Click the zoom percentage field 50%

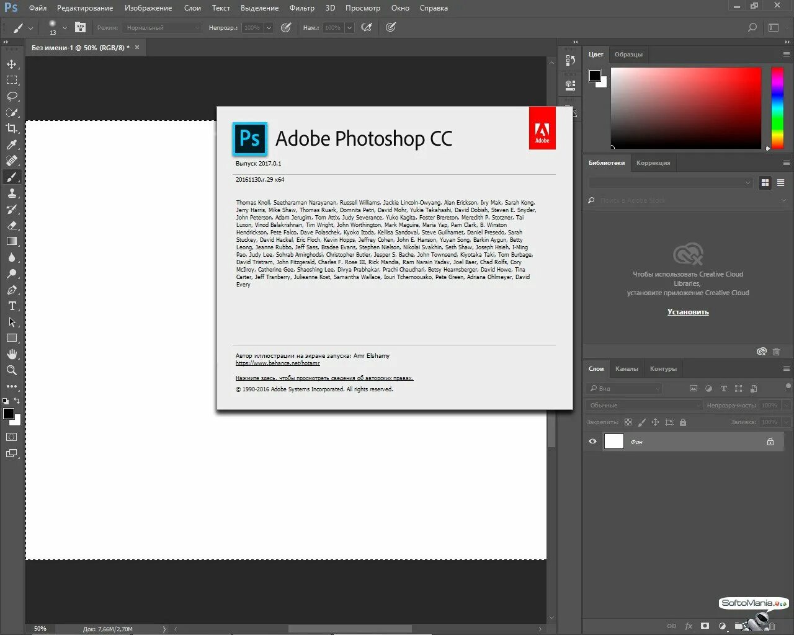(x=40, y=629)
